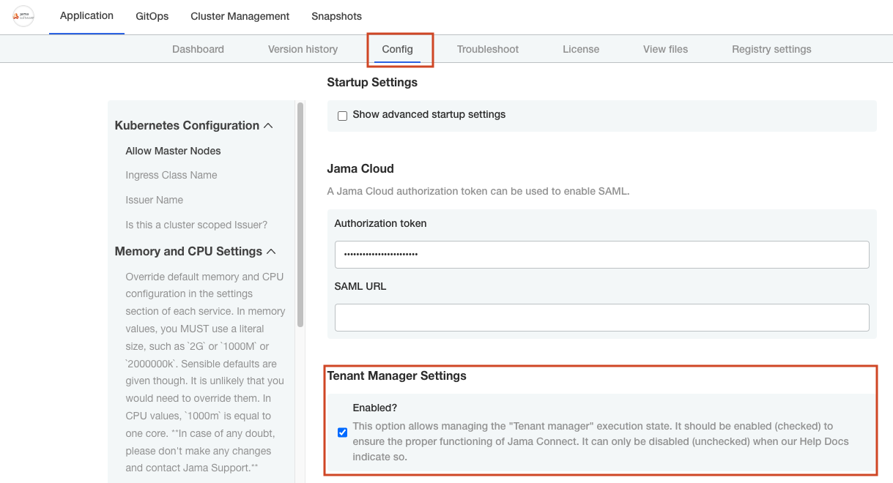Uncheck the Tenant Manager Enabled checkbox
This screenshot has height=483, width=893.
tap(342, 433)
